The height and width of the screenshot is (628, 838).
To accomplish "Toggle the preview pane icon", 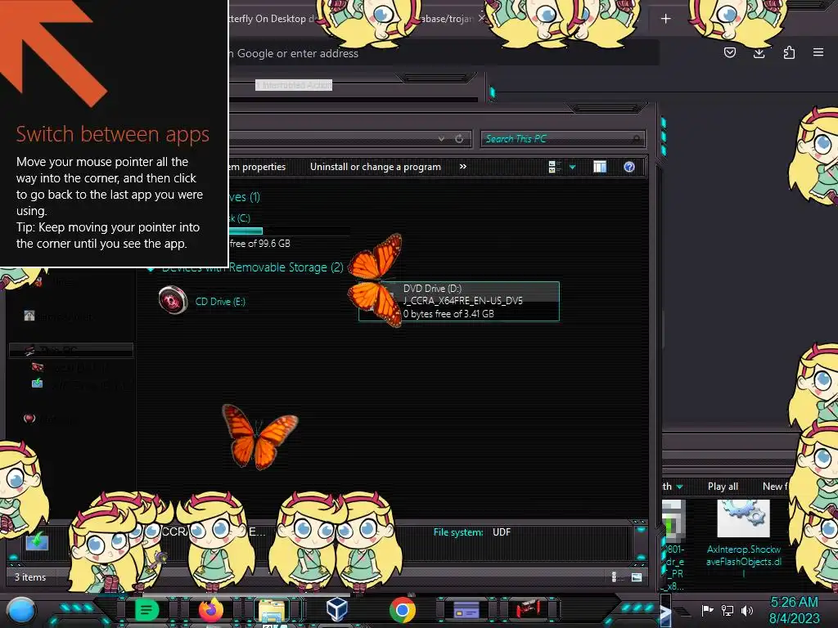I will click(600, 167).
